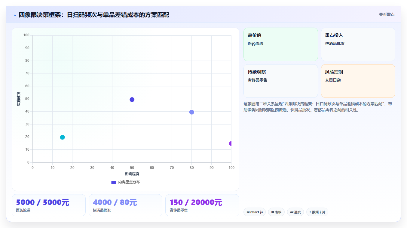Click the 数据卡片 tag chip
The image size is (407, 228).
click(x=317, y=212)
